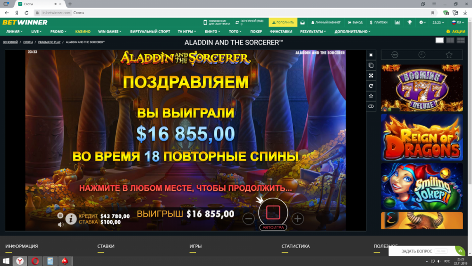
Task: Click the Пополнить deposit button
Action: coord(283,22)
